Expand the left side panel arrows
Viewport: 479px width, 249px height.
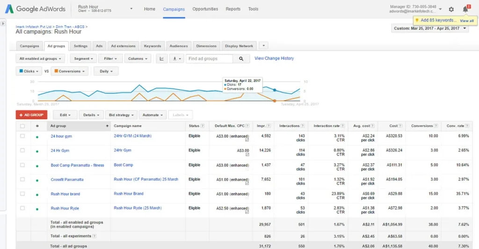click(x=3, y=23)
